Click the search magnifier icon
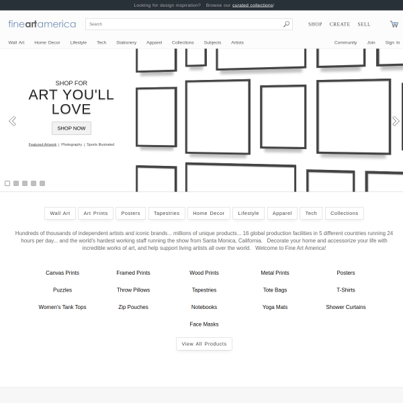 point(286,24)
